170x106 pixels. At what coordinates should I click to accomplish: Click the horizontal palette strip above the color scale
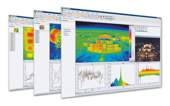(132, 26)
